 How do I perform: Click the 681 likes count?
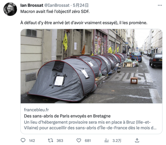pyautogui.click(x=88, y=141)
